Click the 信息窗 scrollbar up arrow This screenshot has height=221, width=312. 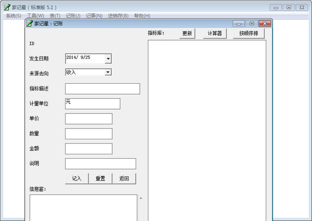(x=140, y=199)
